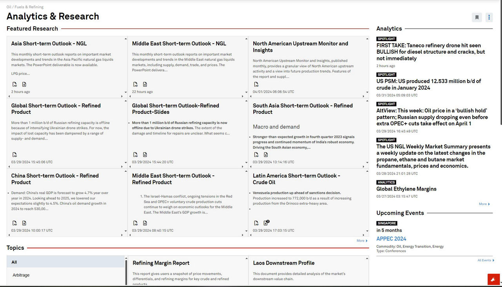Select Arbitrage in the Topics list
The image size is (502, 287).
[21, 275]
